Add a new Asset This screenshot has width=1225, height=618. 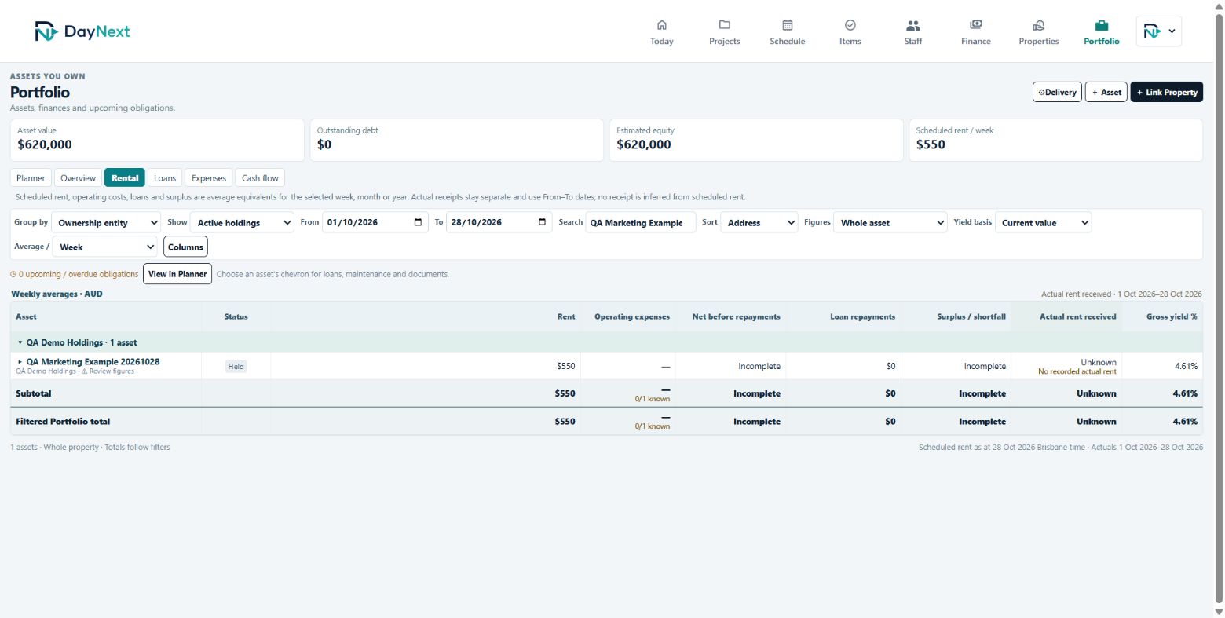click(x=1106, y=92)
